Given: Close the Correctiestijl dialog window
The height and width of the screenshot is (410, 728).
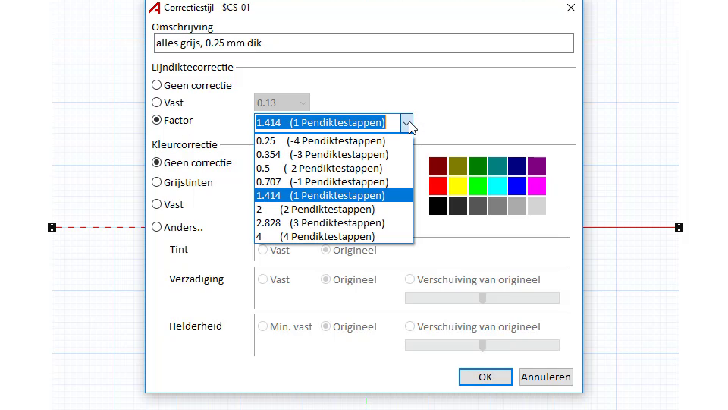Looking at the screenshot, I should (x=570, y=8).
